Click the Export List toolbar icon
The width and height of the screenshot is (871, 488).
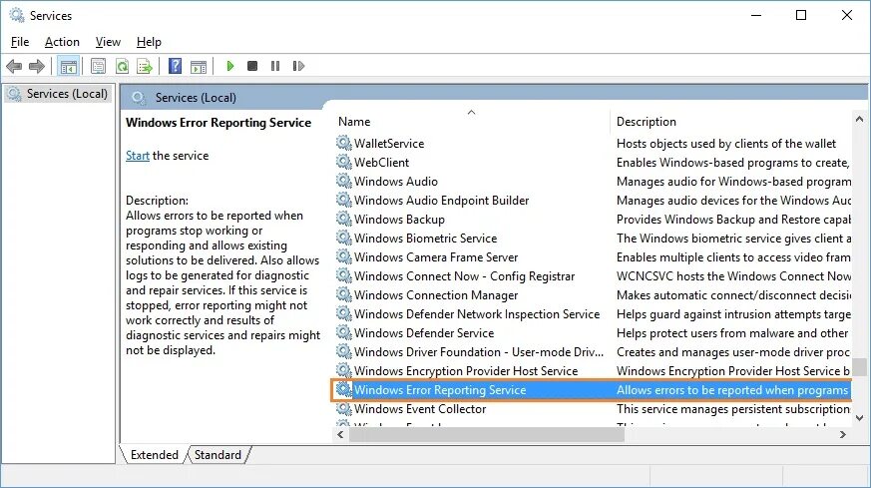tap(145, 67)
